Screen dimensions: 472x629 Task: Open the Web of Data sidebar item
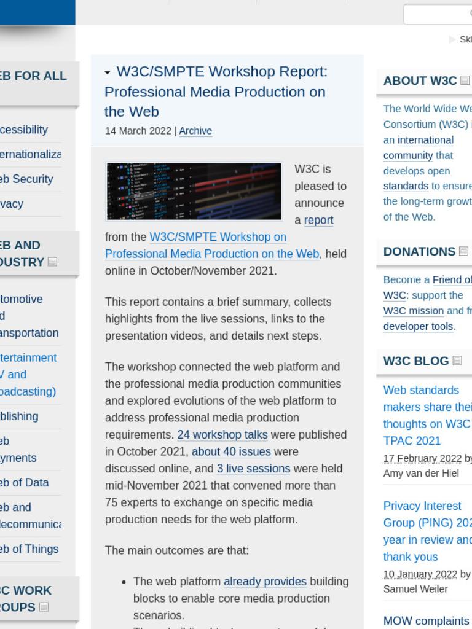point(25,483)
